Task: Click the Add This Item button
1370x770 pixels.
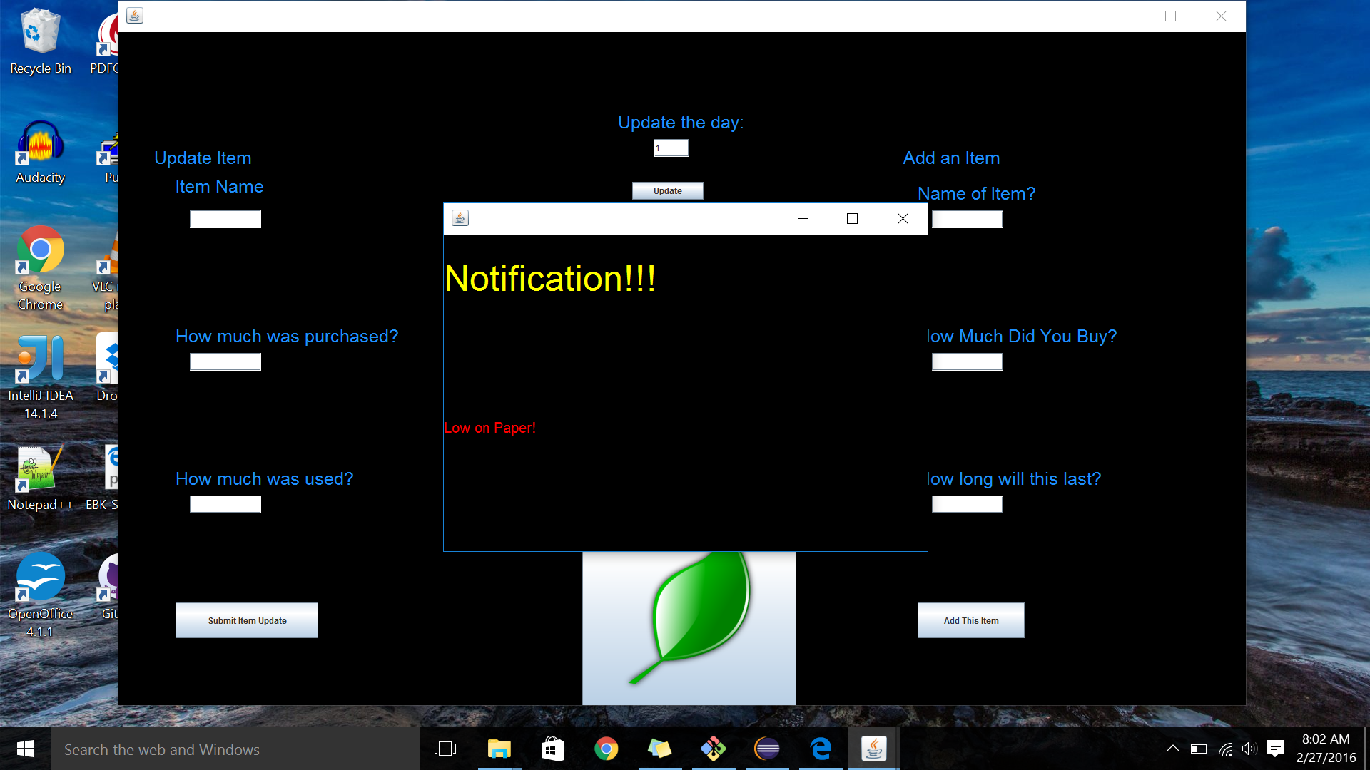Action: point(970,620)
